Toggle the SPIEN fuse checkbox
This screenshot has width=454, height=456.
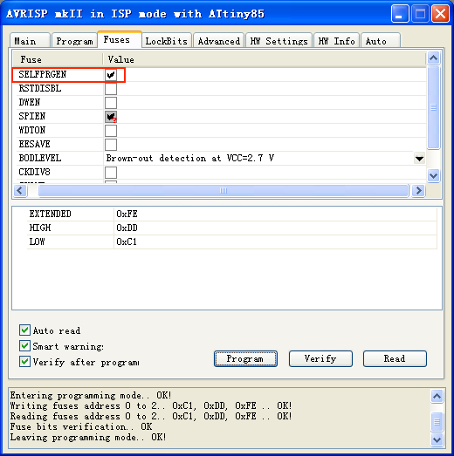[x=111, y=117]
